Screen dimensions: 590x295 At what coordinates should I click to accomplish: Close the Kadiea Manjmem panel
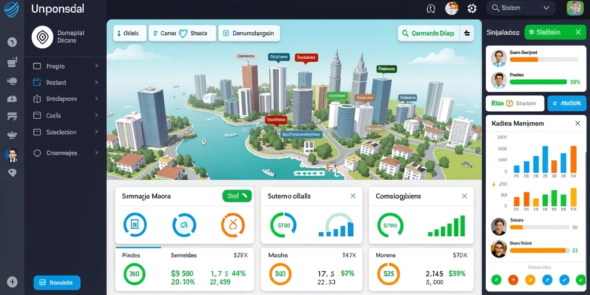577,123
